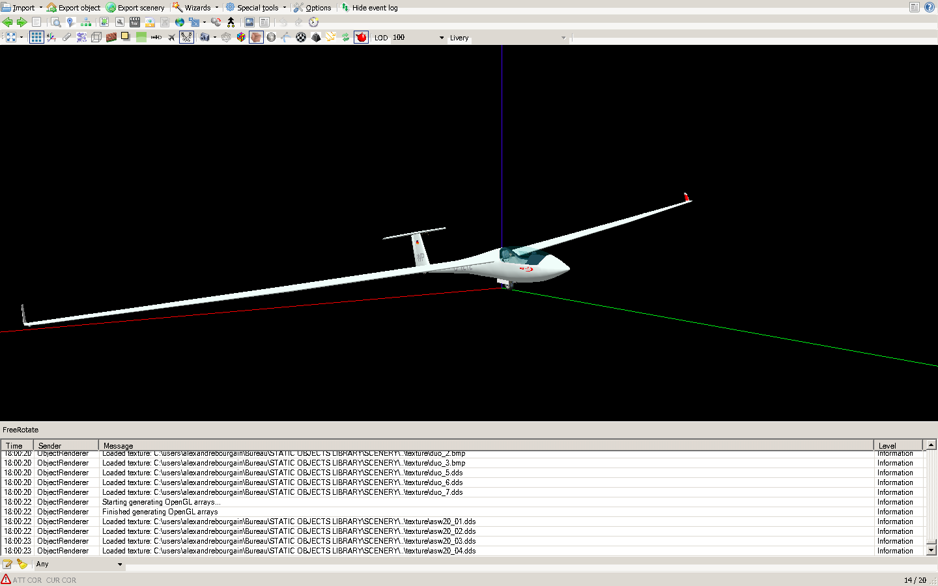
Task: Expand the Livery dropdown list
Action: tap(563, 38)
